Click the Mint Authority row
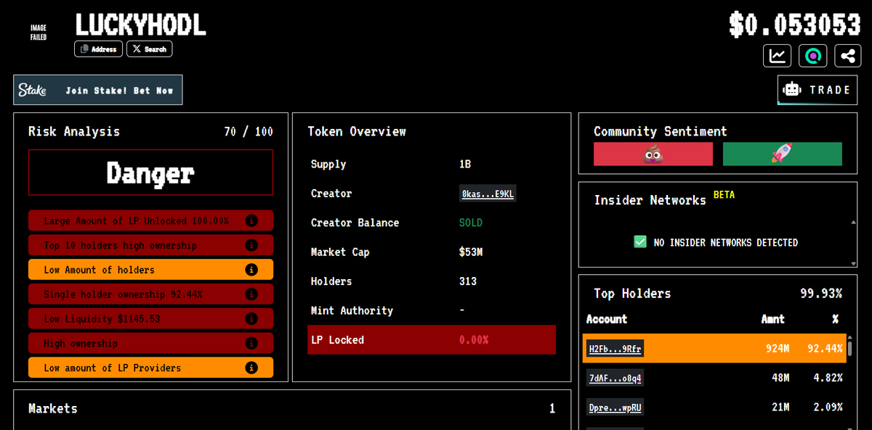This screenshot has width=872, height=430. tap(432, 310)
